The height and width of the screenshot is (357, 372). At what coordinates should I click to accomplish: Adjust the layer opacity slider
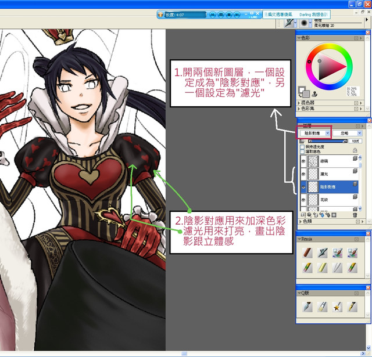click(x=328, y=141)
